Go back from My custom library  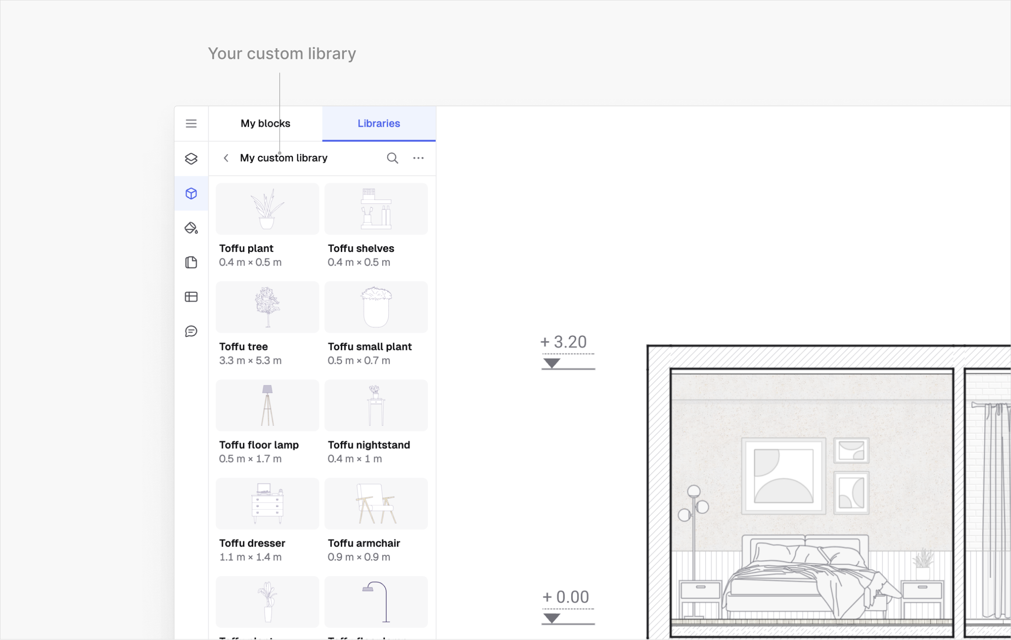coord(226,158)
